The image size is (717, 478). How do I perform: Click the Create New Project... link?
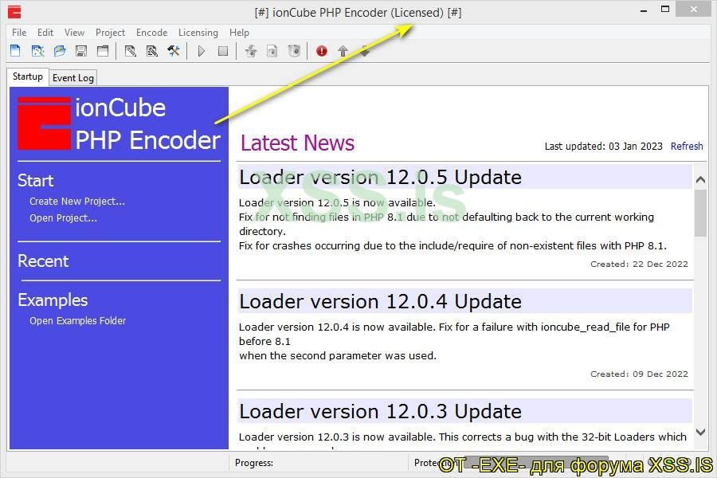(77, 202)
